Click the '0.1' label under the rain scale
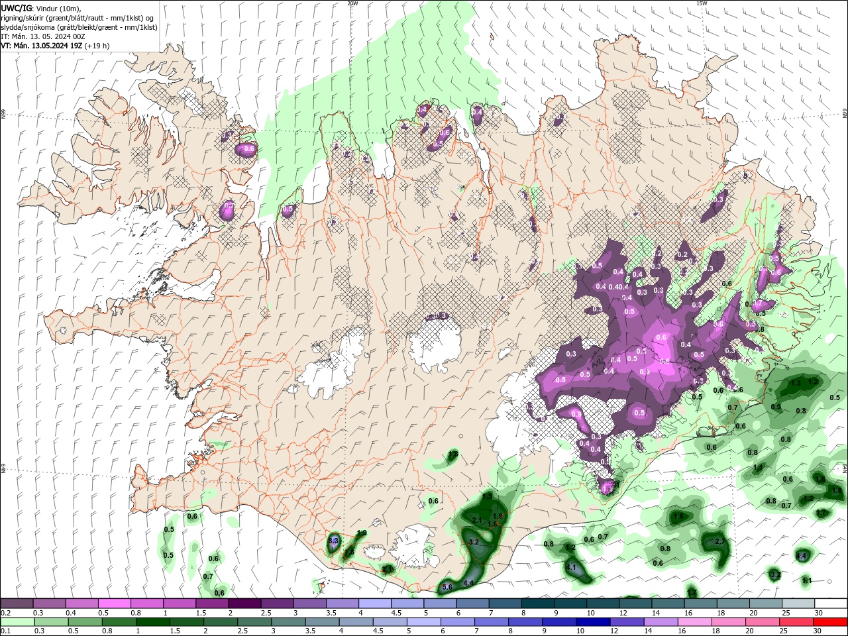848x636 pixels. (x=5, y=631)
